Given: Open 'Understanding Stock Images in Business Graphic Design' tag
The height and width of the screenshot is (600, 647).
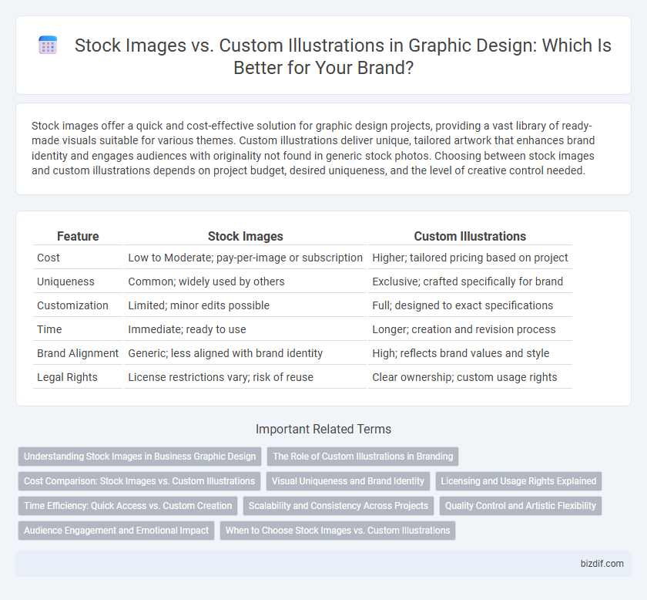Looking at the screenshot, I should click(140, 457).
